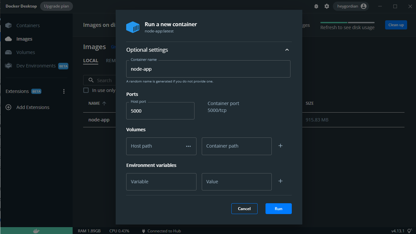The height and width of the screenshot is (234, 416).
Task: Open the Images section
Action: click(24, 39)
